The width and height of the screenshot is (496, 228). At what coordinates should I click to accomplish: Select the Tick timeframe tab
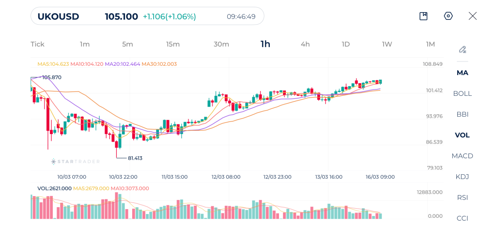pos(37,44)
